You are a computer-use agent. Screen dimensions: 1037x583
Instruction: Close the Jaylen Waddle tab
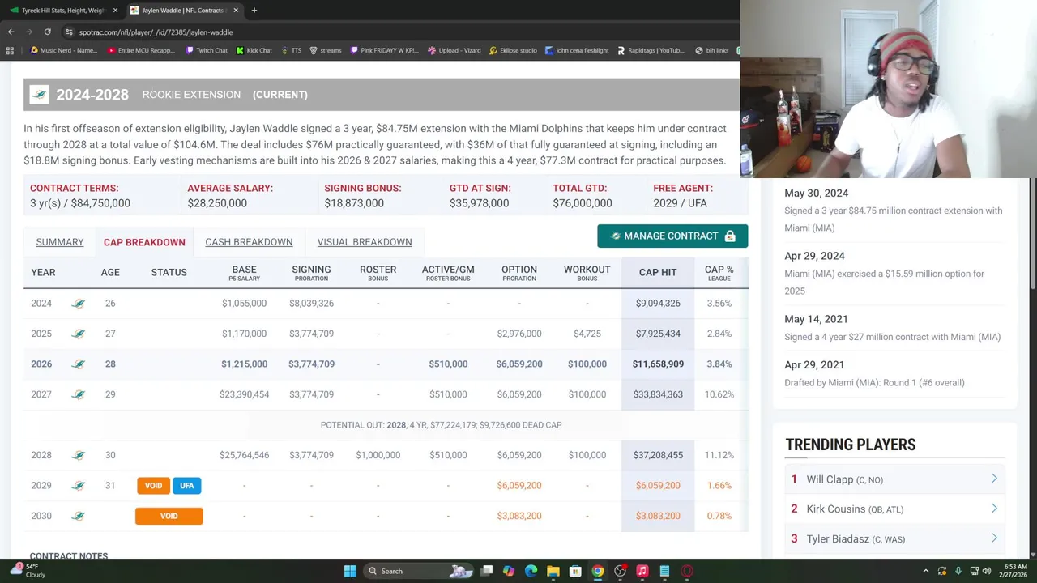[236, 10]
